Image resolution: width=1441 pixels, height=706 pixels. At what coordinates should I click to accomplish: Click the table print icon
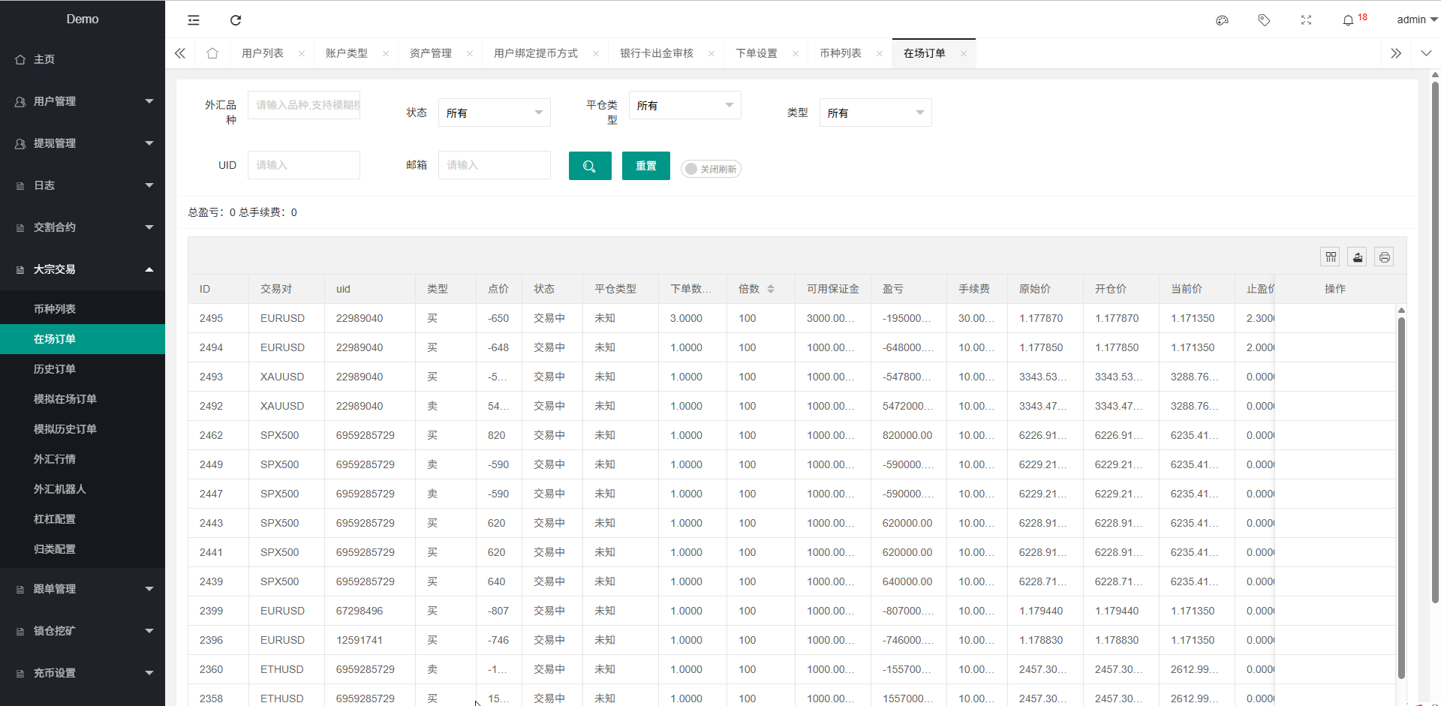click(x=1384, y=257)
